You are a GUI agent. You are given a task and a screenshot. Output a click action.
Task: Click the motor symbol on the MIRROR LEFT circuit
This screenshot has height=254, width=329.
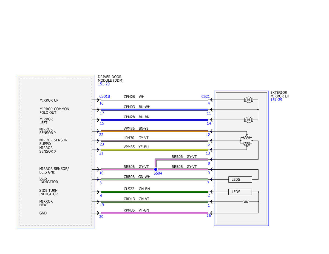pyautogui.click(x=249, y=120)
